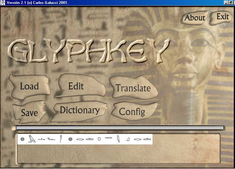The width and height of the screenshot is (235, 169).
Task: Select the owl hieroglyph
Action: 32,139
